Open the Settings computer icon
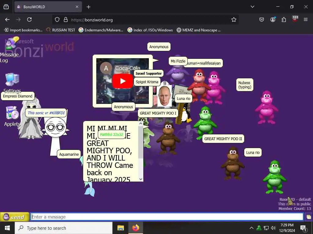 (12, 80)
